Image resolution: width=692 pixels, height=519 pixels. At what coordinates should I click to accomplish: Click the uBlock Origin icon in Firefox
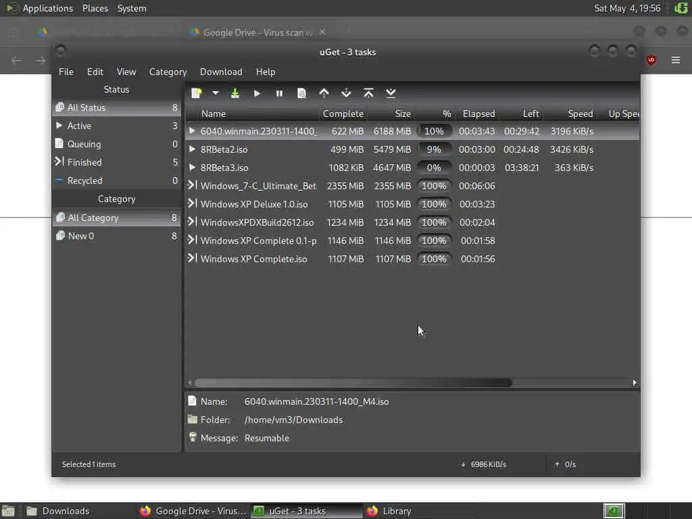click(x=651, y=60)
